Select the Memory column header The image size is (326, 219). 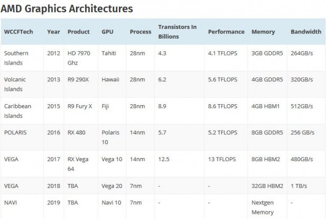point(263,32)
